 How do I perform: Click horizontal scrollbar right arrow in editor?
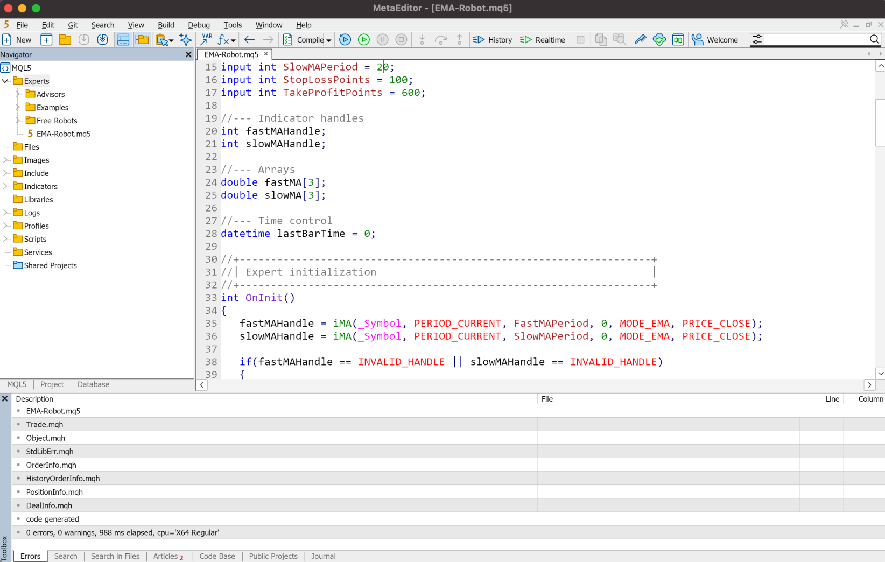[869, 385]
